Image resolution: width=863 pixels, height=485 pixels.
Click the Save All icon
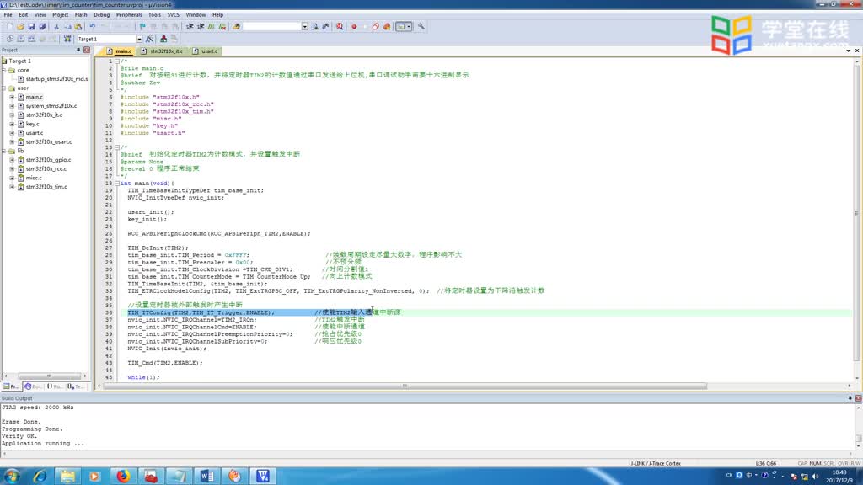click(x=42, y=26)
